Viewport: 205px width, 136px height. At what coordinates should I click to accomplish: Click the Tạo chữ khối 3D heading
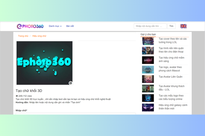(29, 91)
